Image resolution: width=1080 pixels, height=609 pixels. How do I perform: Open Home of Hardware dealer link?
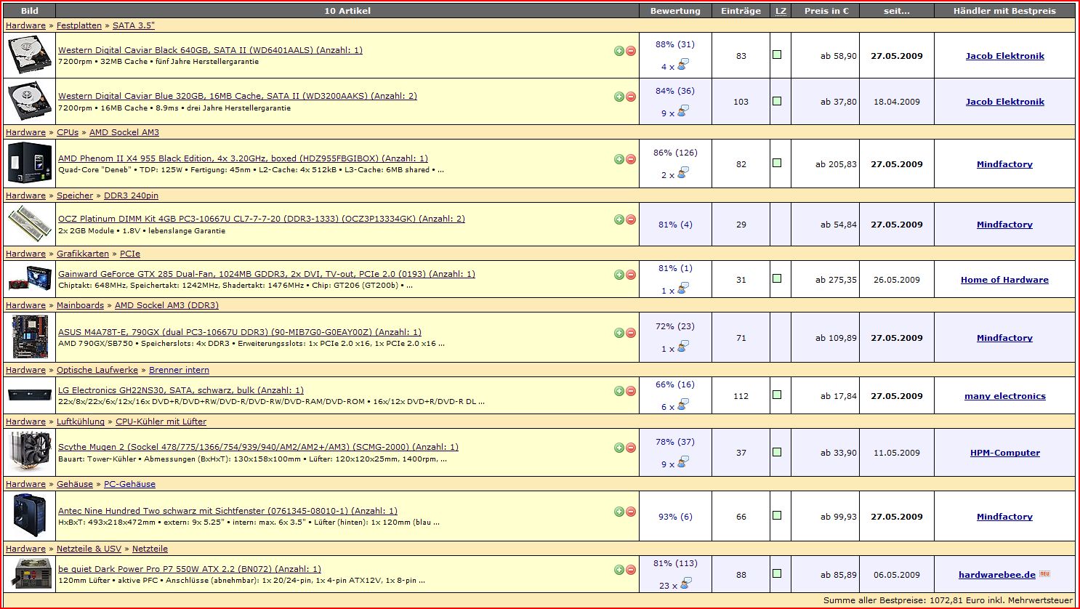(1004, 280)
